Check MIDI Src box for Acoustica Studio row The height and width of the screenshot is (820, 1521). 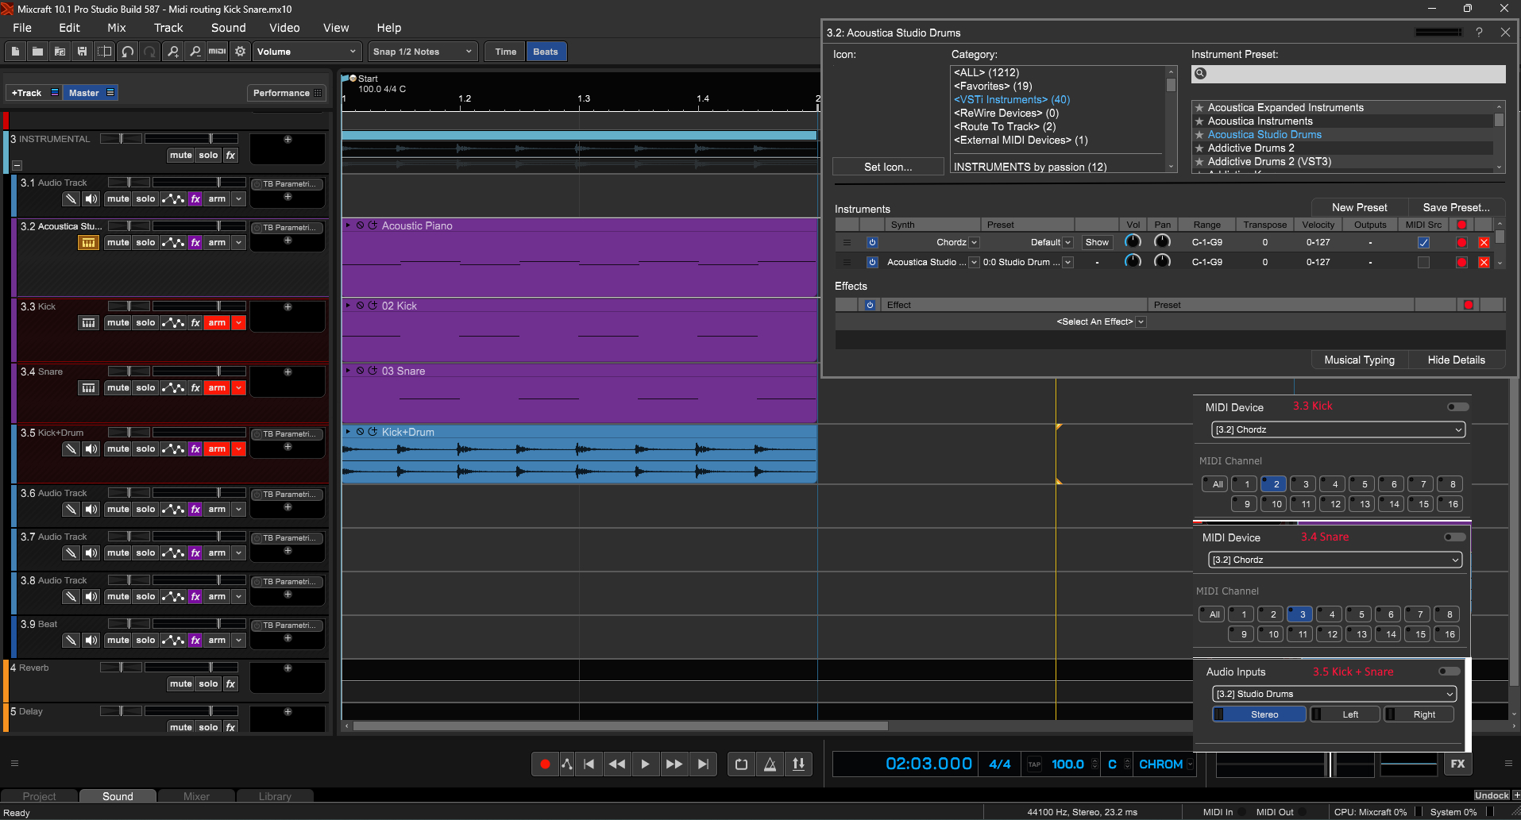click(x=1423, y=262)
